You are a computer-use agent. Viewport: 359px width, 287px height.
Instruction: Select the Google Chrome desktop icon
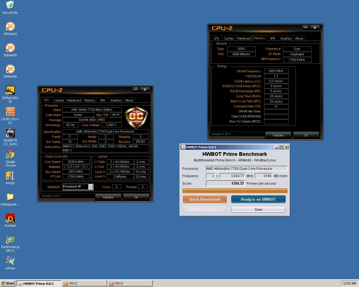(10, 158)
